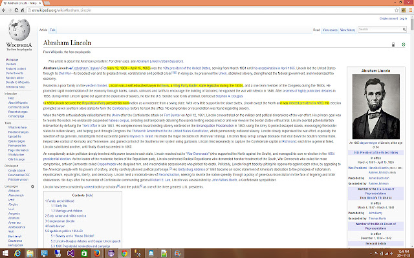Open the Stephen A. Douglas link
The image size is (414, 258).
pyautogui.click(x=229, y=96)
